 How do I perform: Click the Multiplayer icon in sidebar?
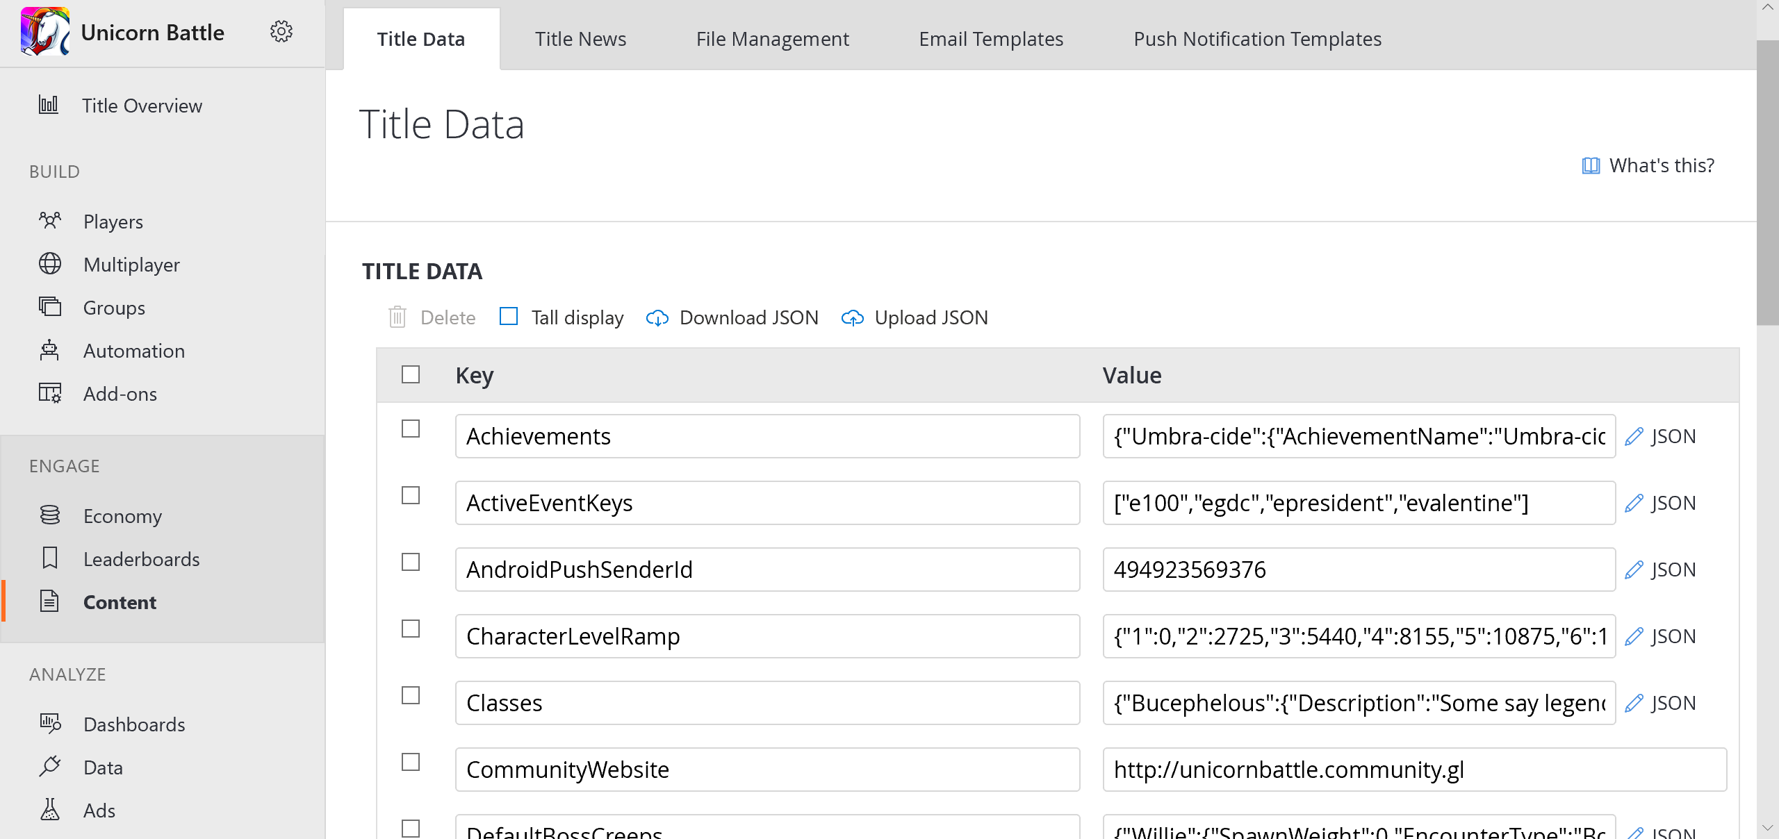tap(50, 264)
